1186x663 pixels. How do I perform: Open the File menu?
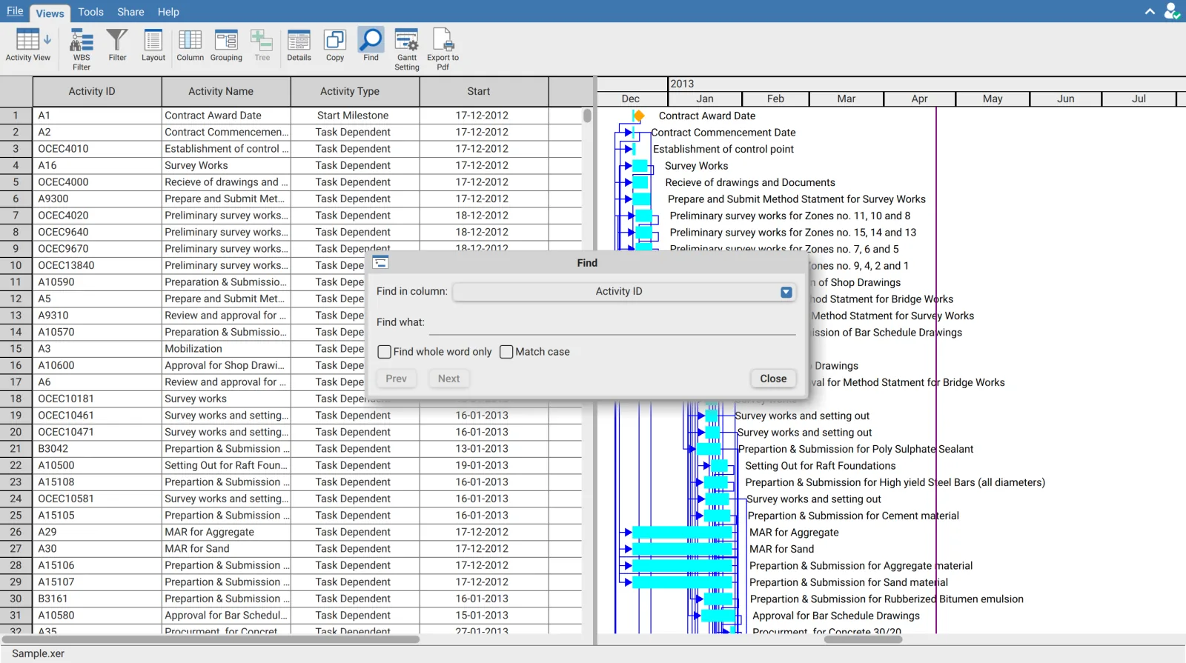pyautogui.click(x=15, y=11)
